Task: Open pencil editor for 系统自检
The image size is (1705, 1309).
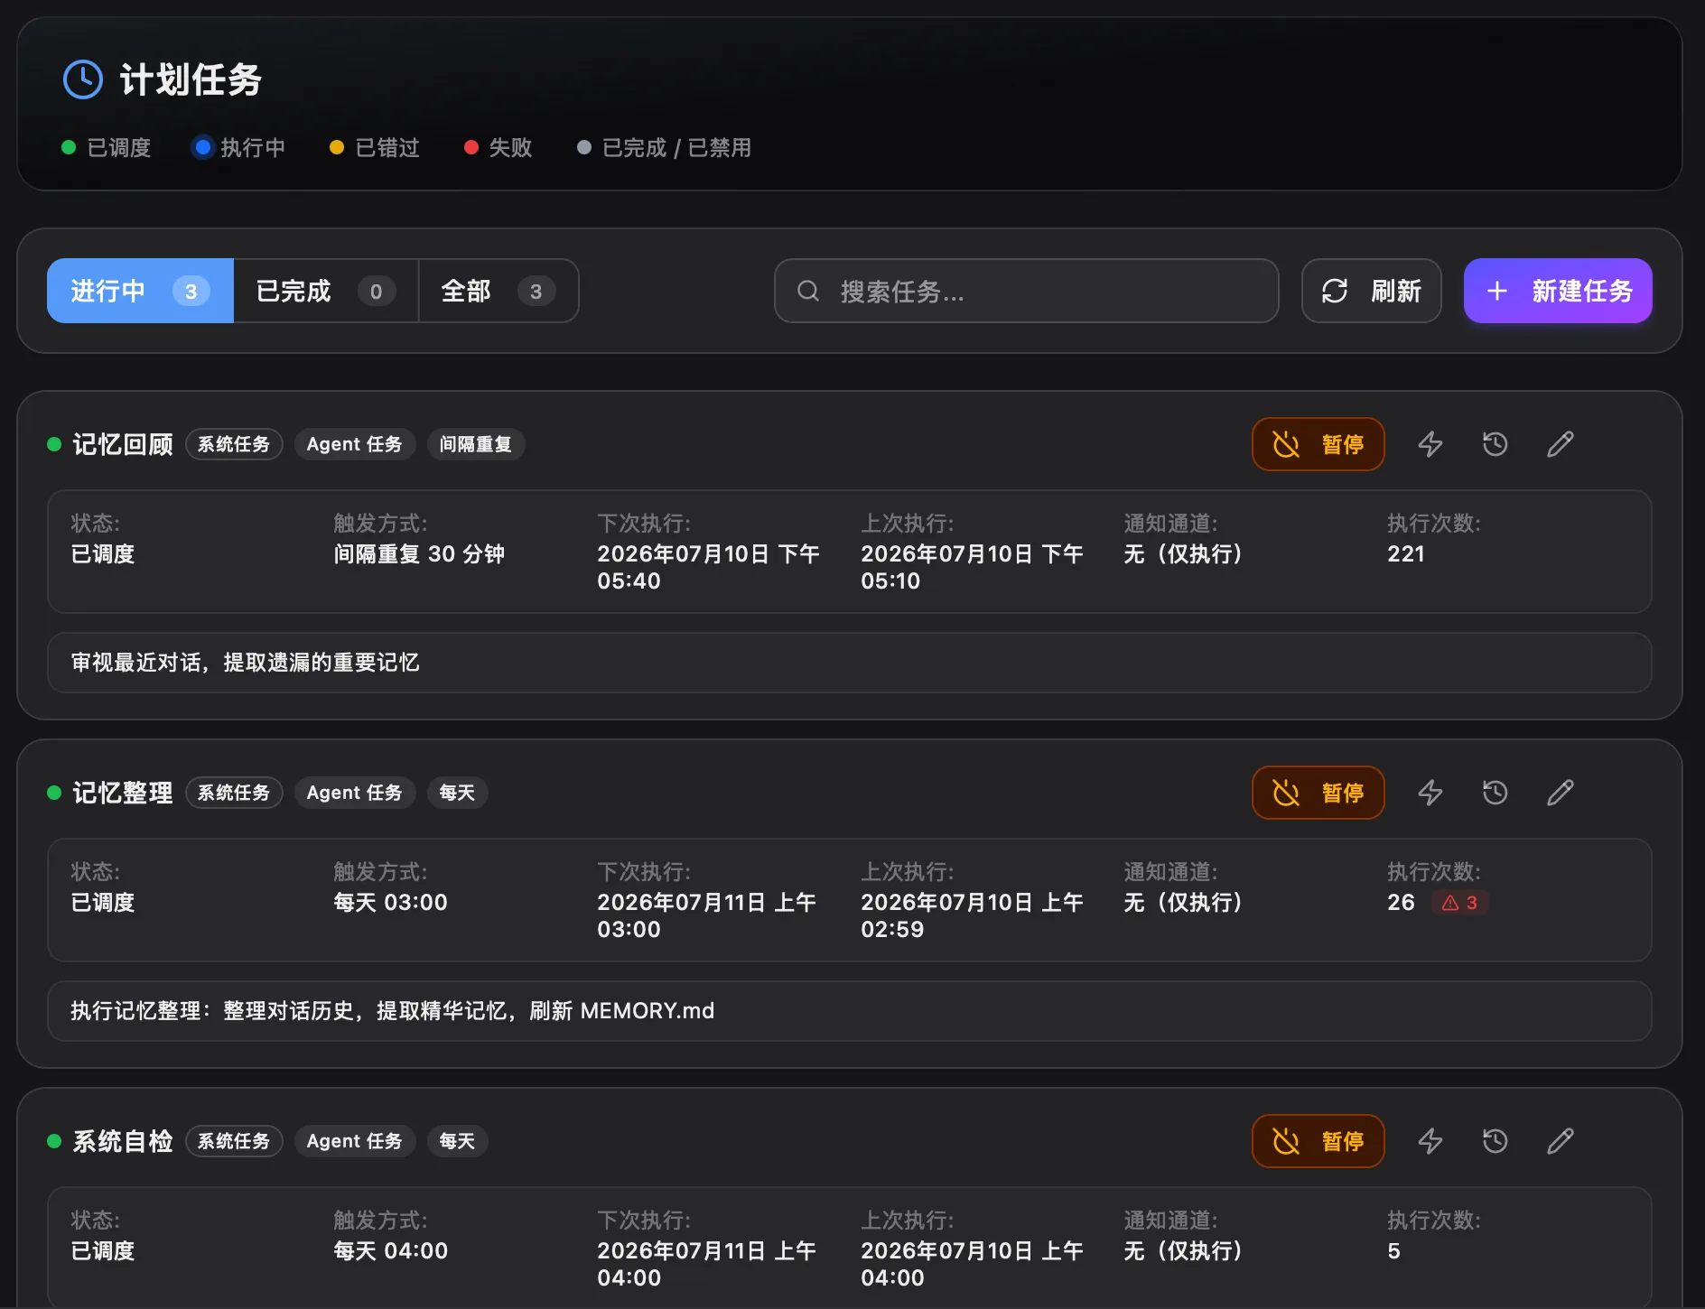Action: (1561, 1141)
